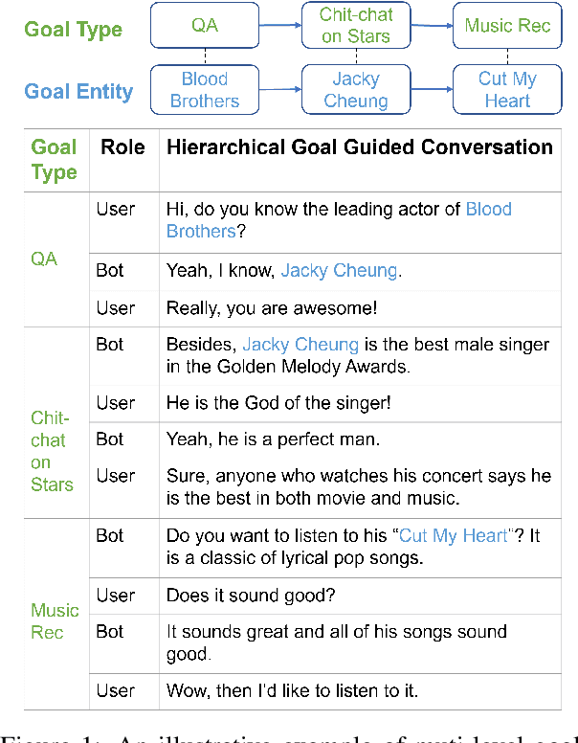Click the Role column header
The height and width of the screenshot is (743, 578).
pyautogui.click(x=122, y=147)
